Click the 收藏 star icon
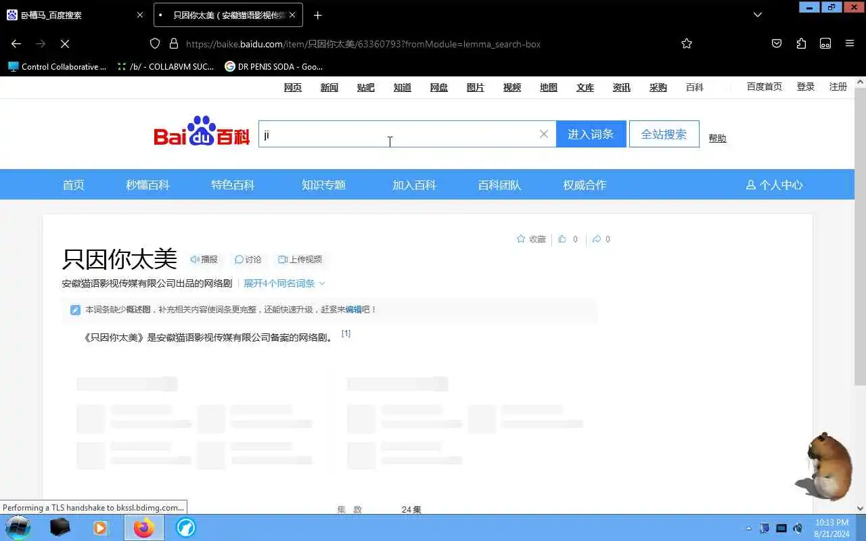 (x=521, y=239)
